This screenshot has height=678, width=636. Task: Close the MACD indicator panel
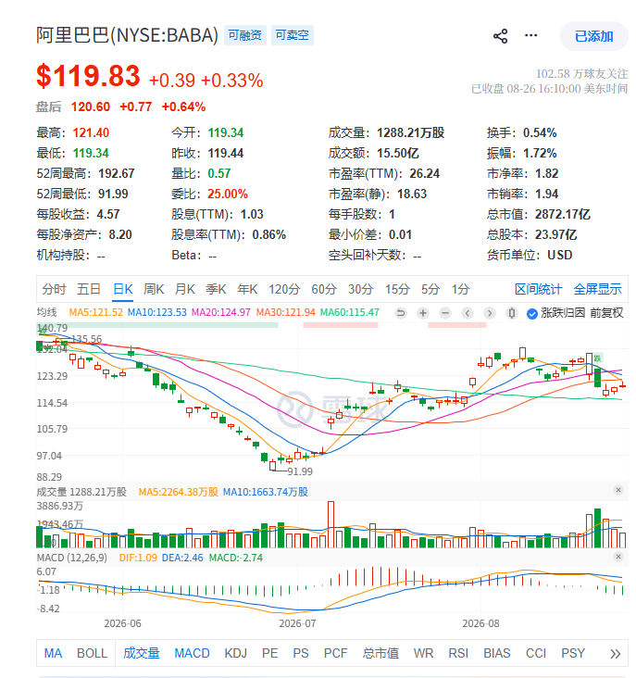point(618,557)
